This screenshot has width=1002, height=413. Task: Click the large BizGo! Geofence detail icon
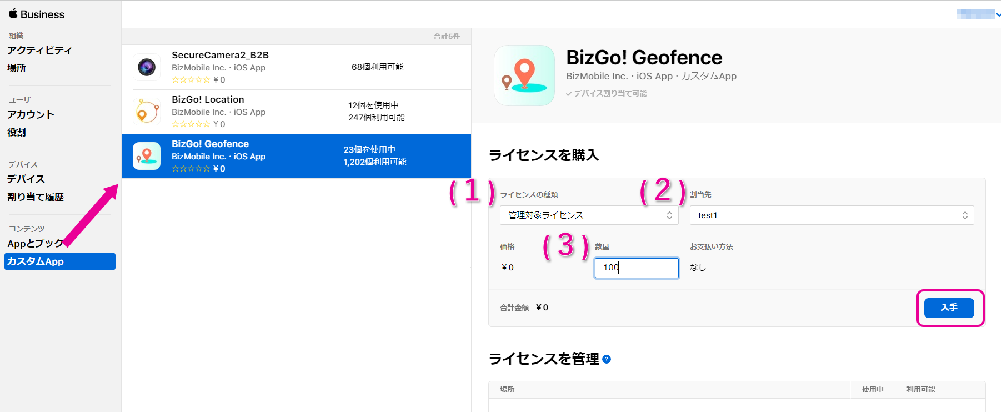tap(524, 75)
